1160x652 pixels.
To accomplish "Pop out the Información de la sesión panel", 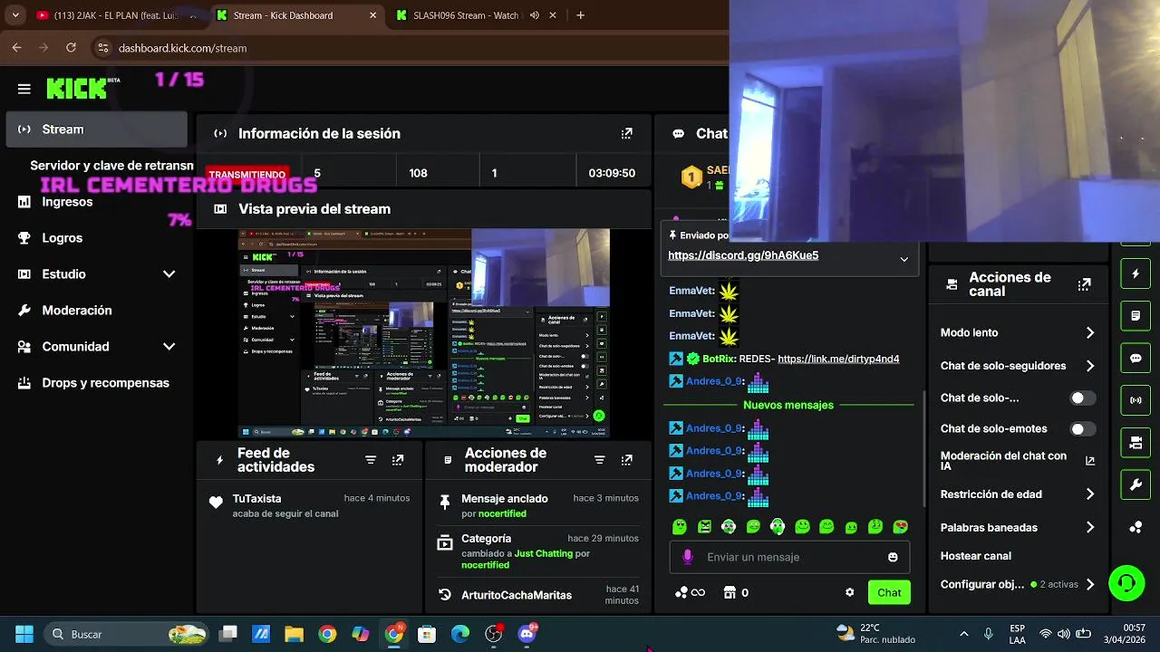I will (x=626, y=133).
